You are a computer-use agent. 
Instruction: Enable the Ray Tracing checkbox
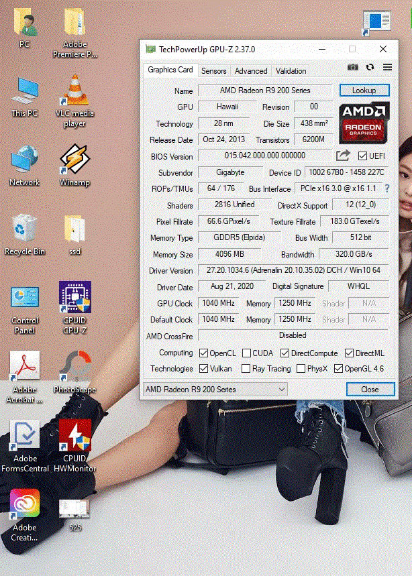(x=246, y=369)
